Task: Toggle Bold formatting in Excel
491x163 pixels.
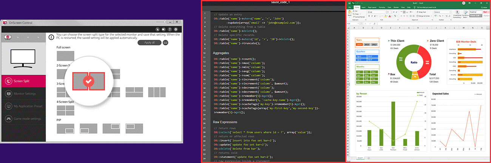Action: coord(369,16)
